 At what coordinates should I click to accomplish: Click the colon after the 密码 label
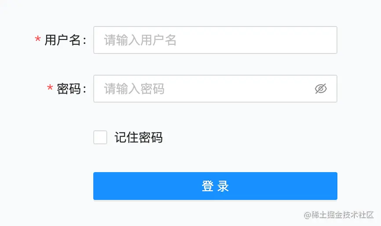(x=85, y=89)
